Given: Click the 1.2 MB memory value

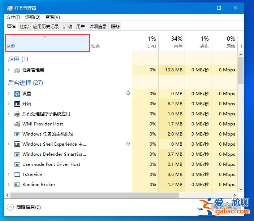Looking at the screenshot, I should 175,185.
